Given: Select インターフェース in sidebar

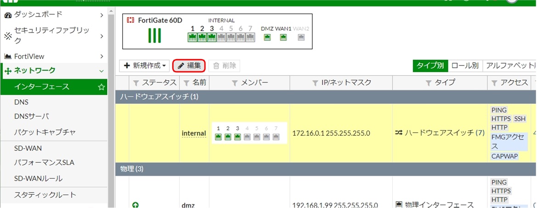Looking at the screenshot, I should coord(54,87).
